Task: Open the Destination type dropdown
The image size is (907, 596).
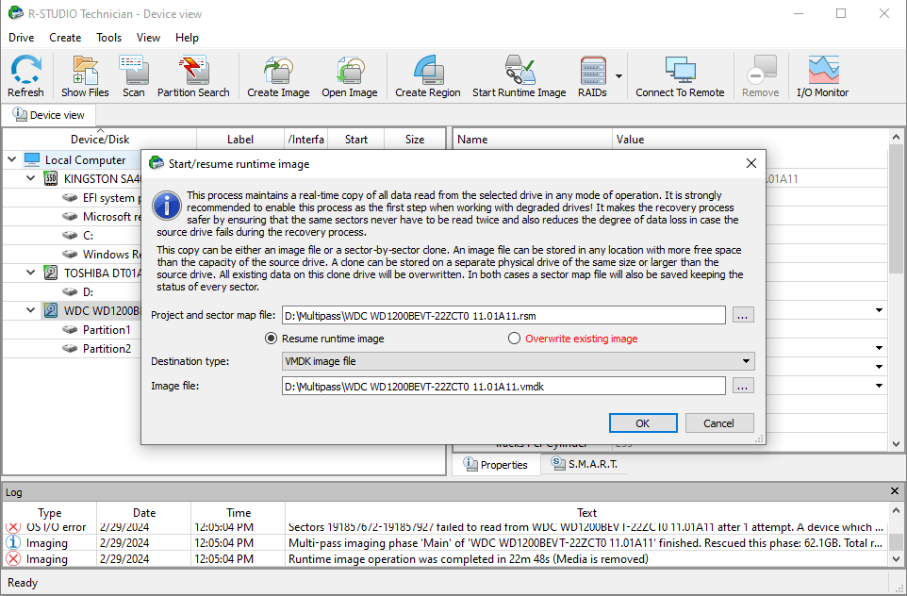Action: (x=519, y=361)
